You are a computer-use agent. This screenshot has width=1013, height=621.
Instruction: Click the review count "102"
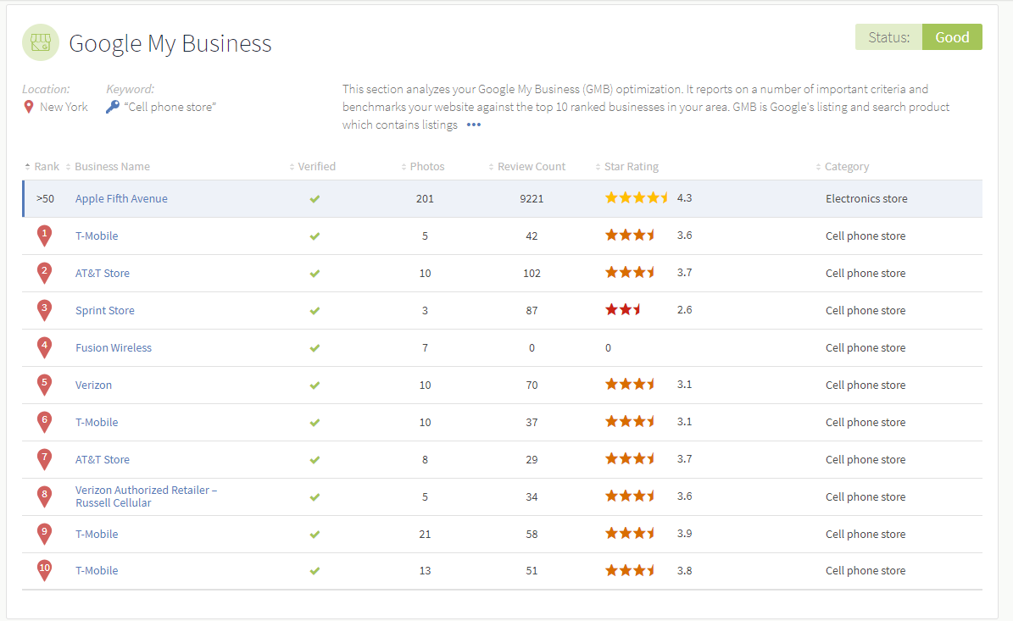(x=532, y=274)
